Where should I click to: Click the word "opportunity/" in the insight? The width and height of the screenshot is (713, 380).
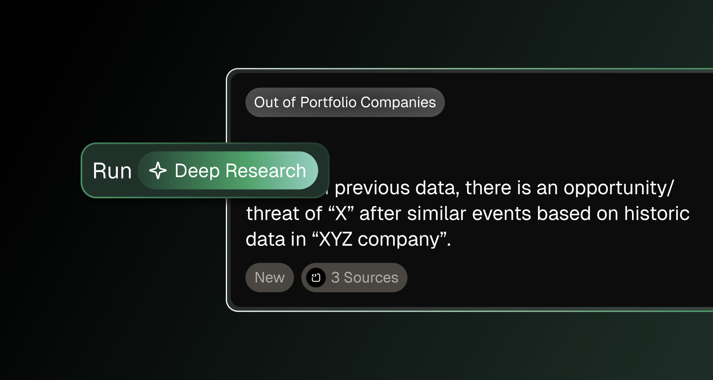coord(619,188)
